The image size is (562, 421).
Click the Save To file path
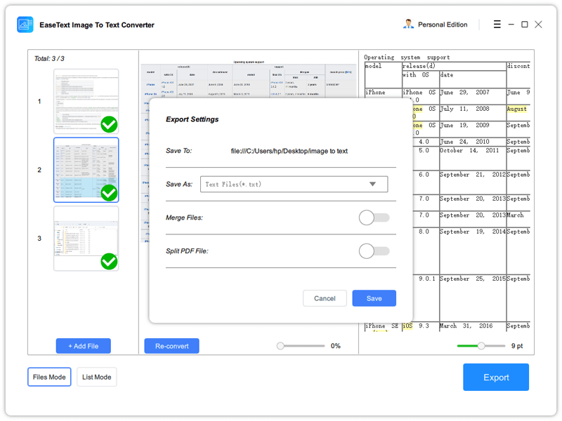pyautogui.click(x=289, y=151)
